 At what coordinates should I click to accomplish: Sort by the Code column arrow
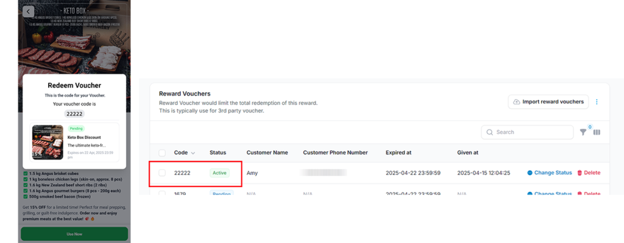click(193, 153)
